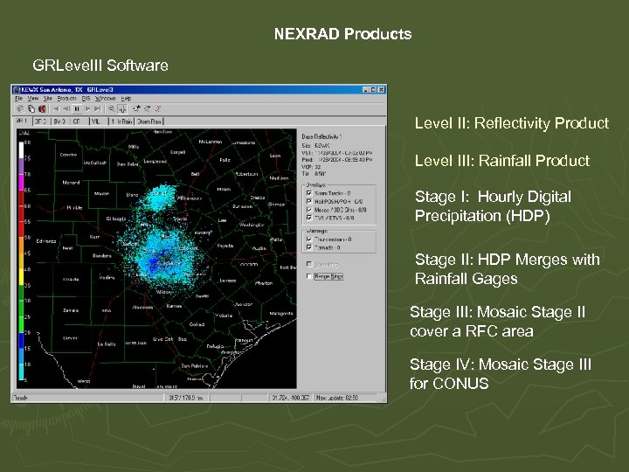Screen dimensions: 629x472
Task: Click the white 80 dBZ legend swatch
Action: pos(21,150)
